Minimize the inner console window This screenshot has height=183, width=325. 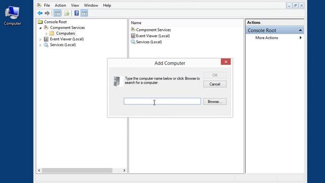(x=289, y=6)
